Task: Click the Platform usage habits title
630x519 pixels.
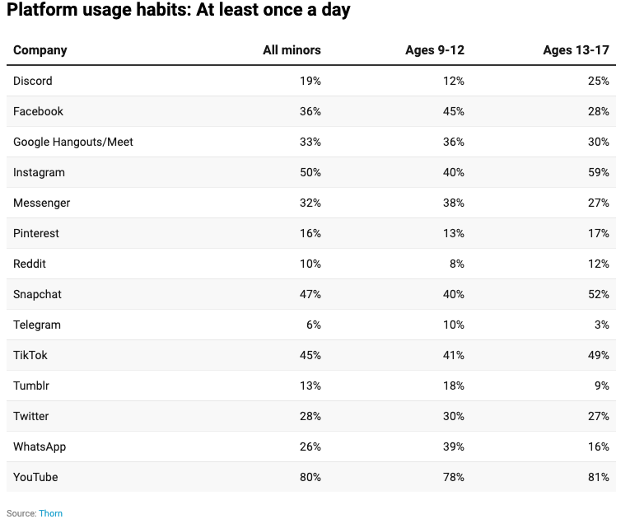Action: point(179,10)
